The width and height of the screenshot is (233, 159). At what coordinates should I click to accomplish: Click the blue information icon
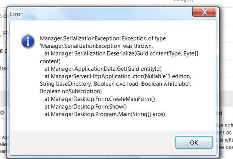[27, 42]
